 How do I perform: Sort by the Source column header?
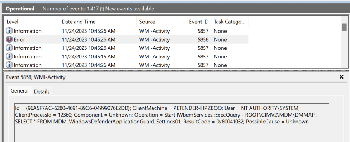click(155, 22)
